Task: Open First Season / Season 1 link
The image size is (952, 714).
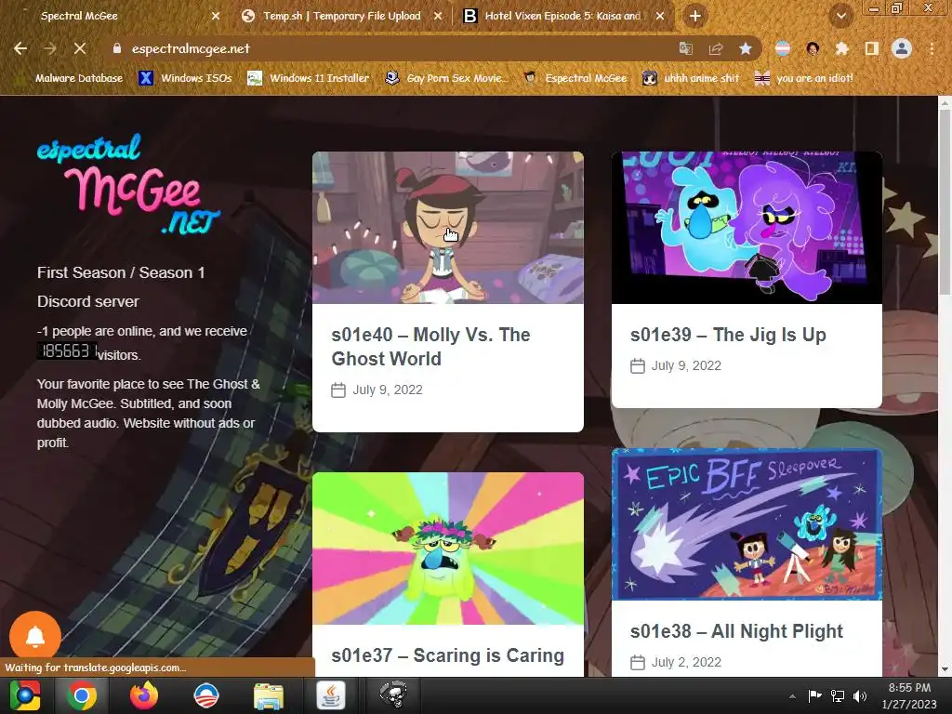Action: (121, 272)
